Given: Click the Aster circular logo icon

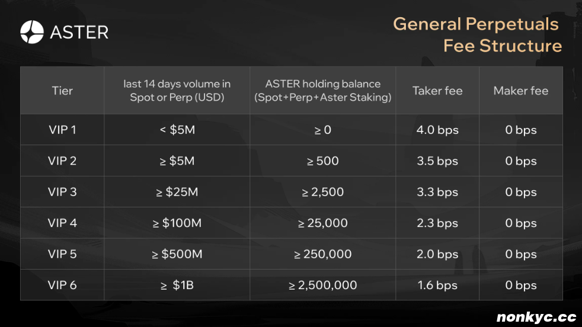Looking at the screenshot, I should 32,32.
